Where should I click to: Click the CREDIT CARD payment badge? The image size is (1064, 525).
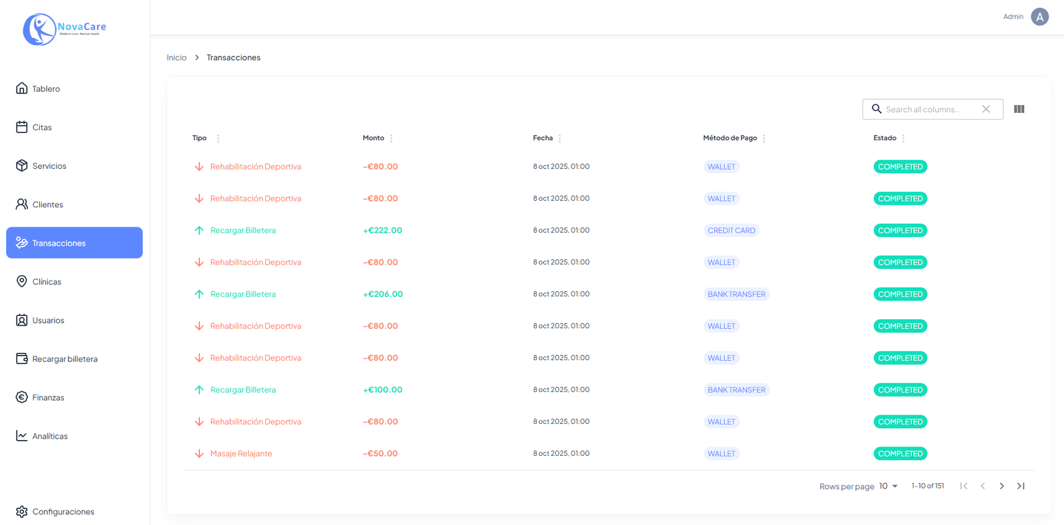pos(731,231)
